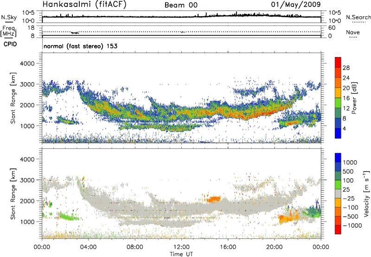Click the velocity panel 'Slant Range [km]' label
Image resolution: width=371 pixels, height=257 pixels.
pyautogui.click(x=13, y=193)
